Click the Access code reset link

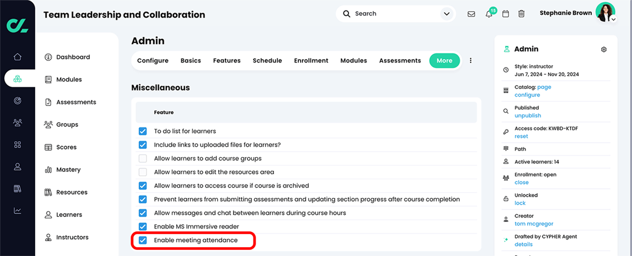tap(521, 136)
